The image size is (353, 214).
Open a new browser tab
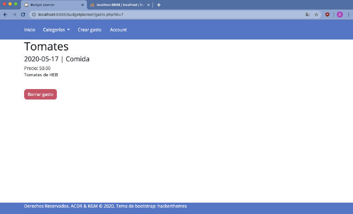(159, 5)
